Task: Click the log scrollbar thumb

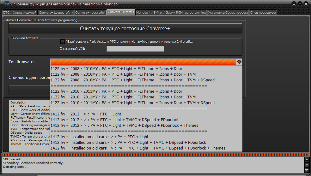Action: (307, 165)
